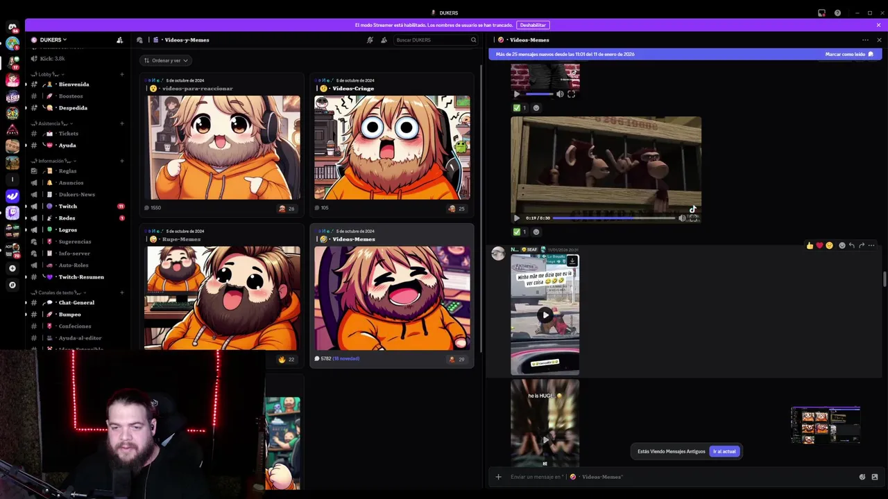888x499 pixels.
Task: Add a channel to Asistencia category
Action: coord(122,123)
